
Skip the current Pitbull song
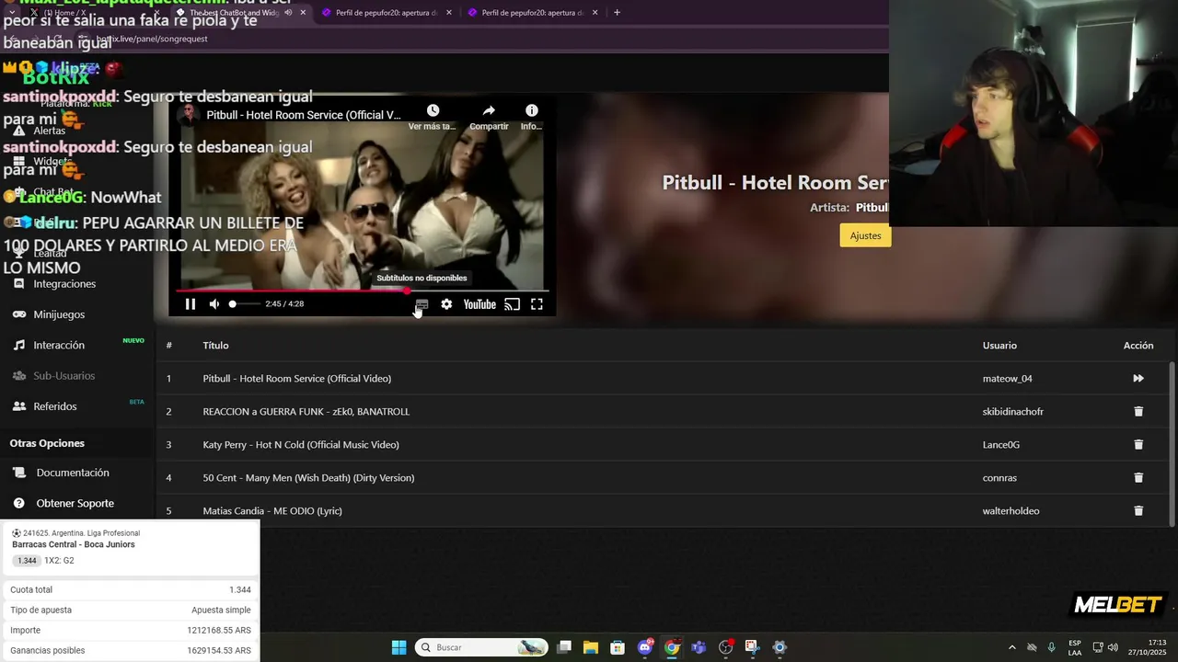(x=1138, y=378)
